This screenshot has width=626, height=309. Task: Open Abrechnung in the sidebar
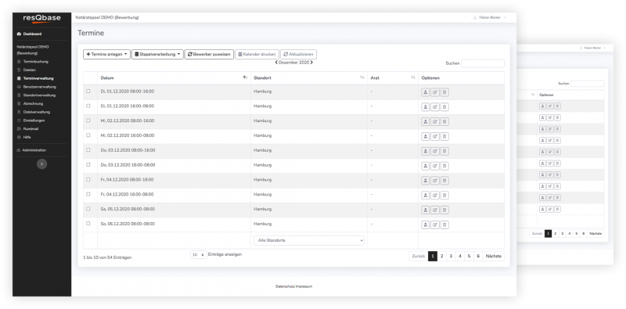[x=30, y=103]
